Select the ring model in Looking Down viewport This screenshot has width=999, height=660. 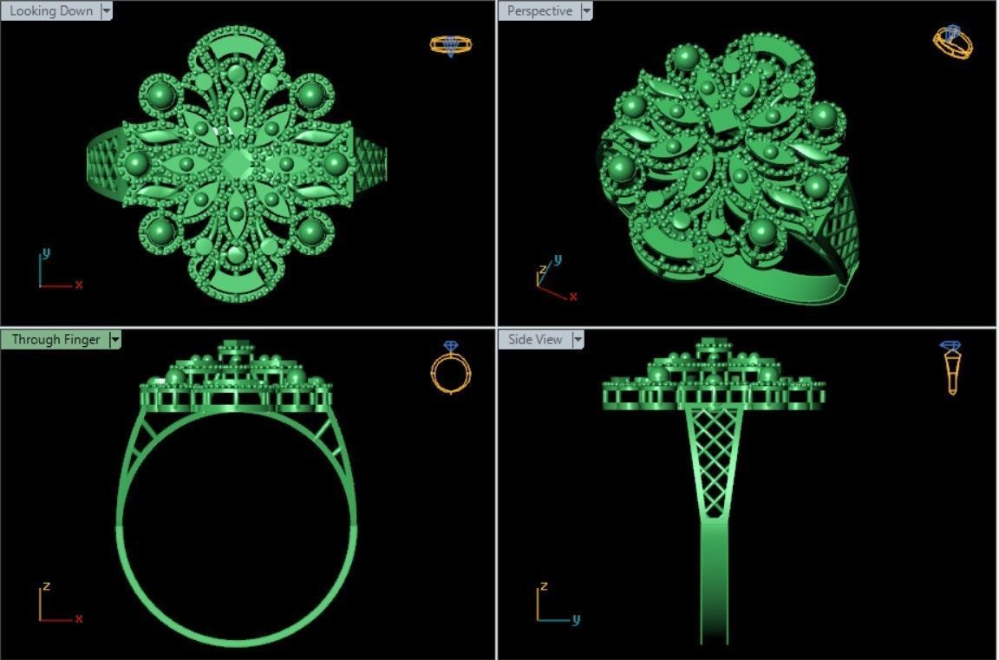point(237,164)
